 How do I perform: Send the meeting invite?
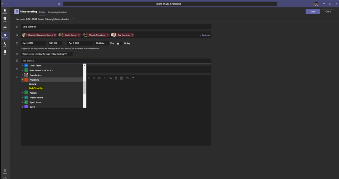point(313,12)
